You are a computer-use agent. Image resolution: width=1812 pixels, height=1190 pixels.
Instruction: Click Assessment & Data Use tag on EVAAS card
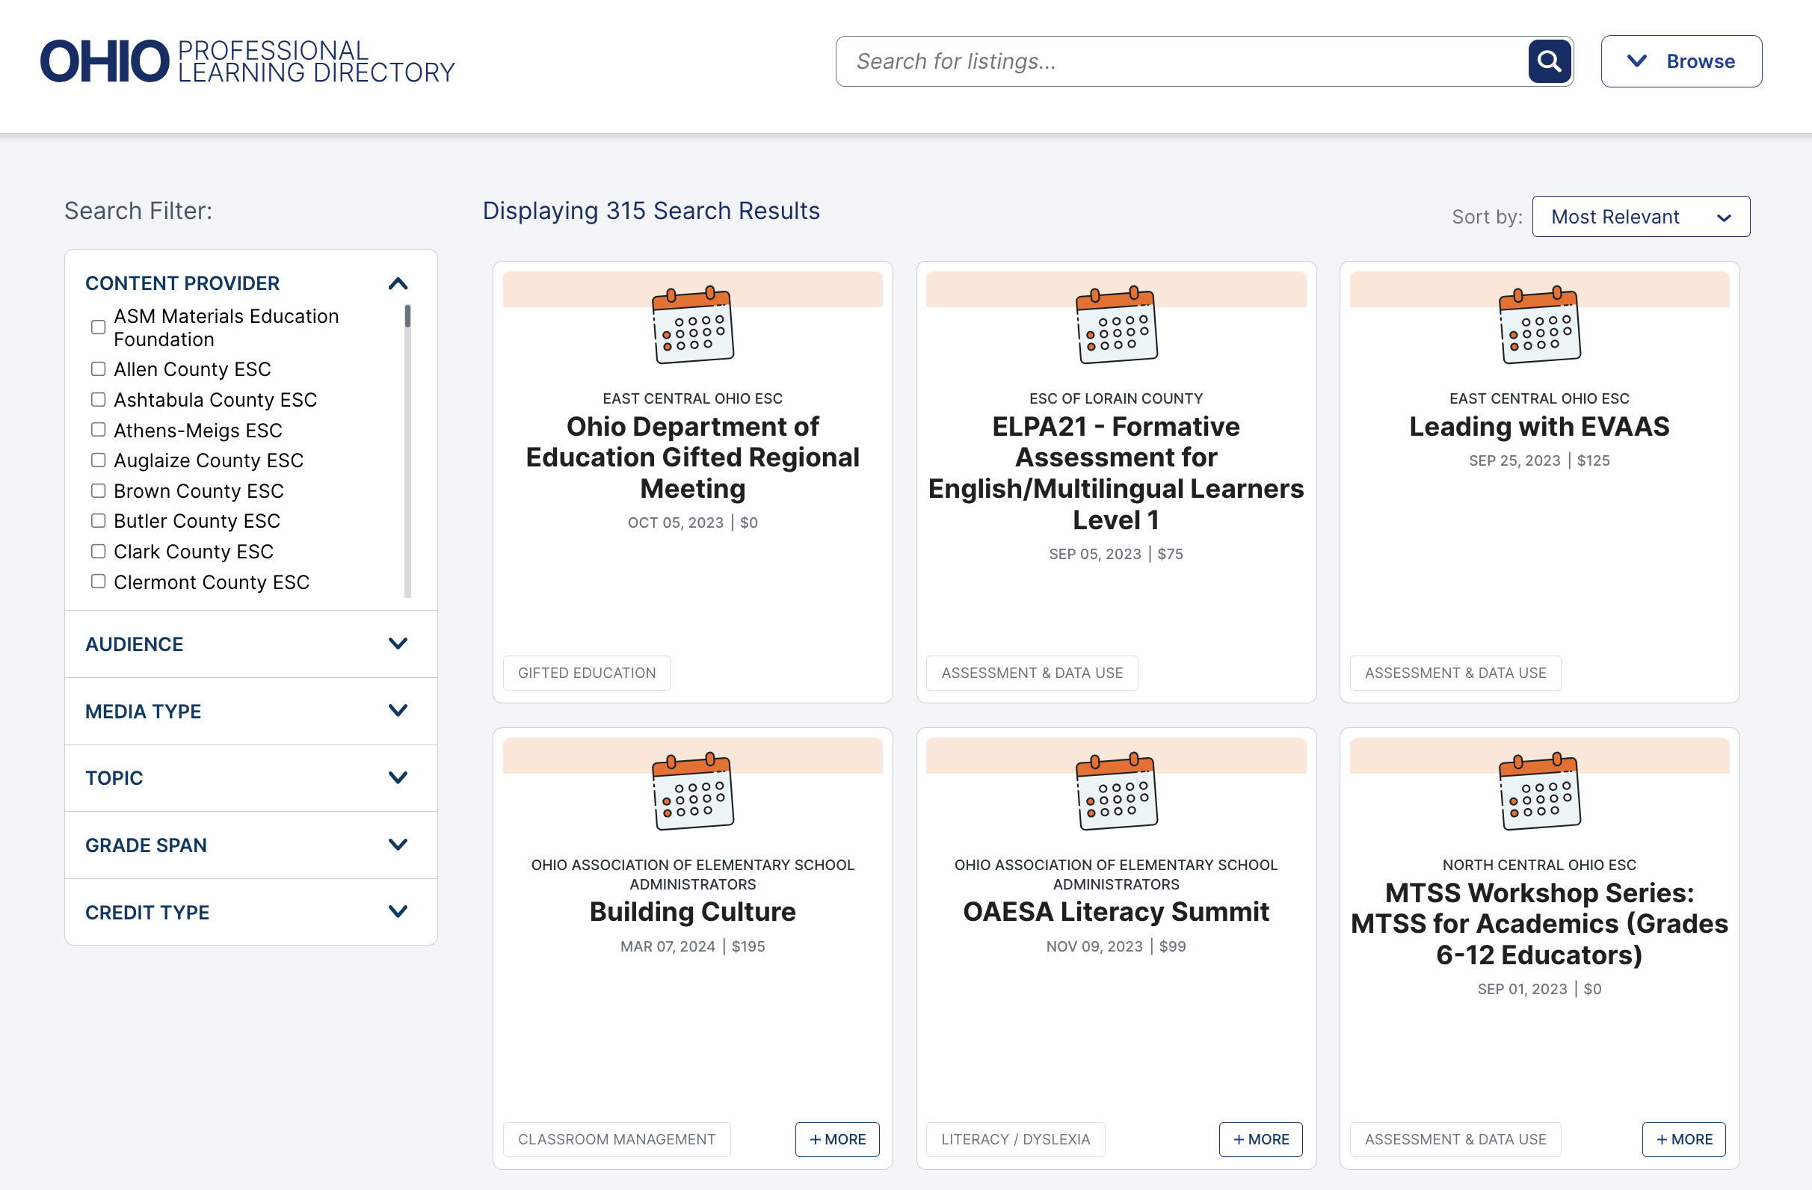coord(1455,673)
